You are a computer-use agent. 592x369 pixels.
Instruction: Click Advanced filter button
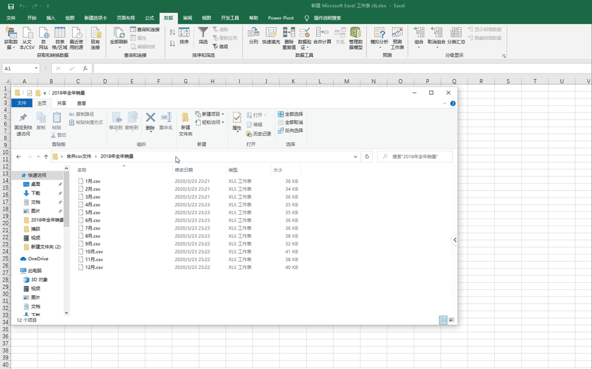[x=220, y=46]
